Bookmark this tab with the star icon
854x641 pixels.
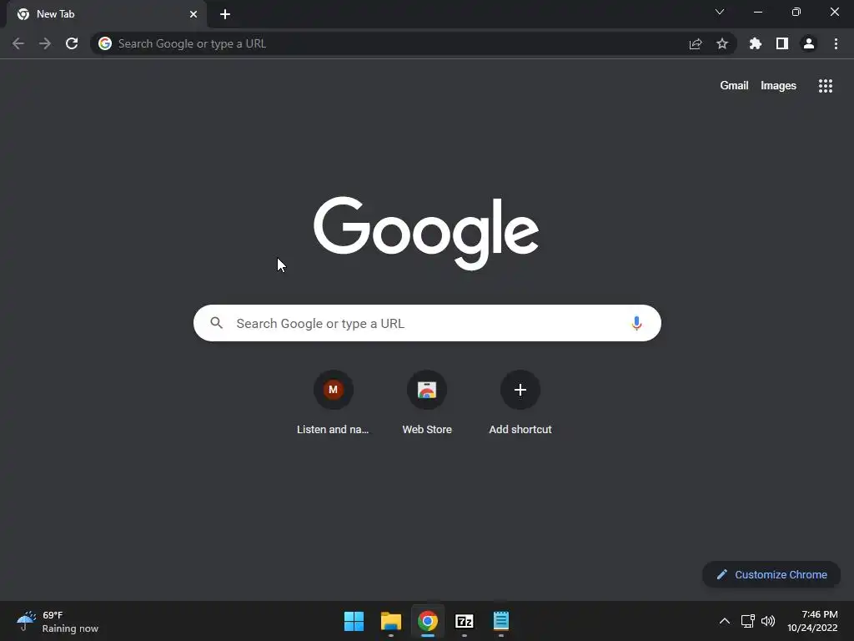721,43
